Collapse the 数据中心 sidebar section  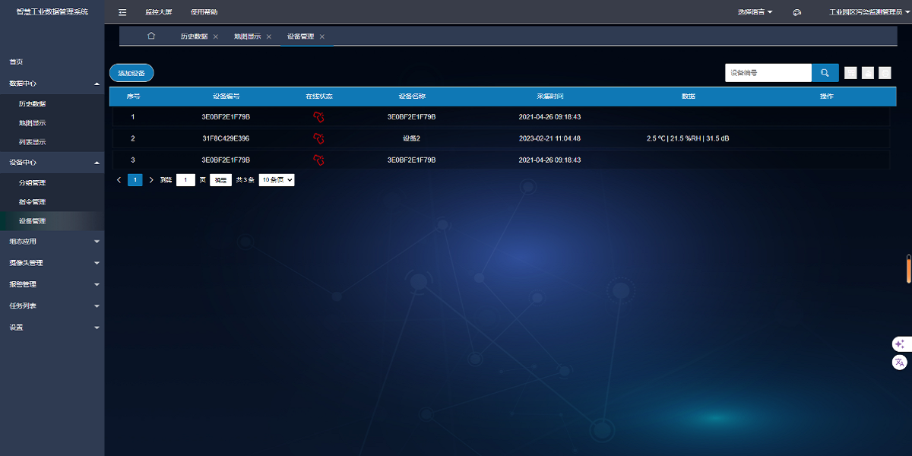point(52,83)
